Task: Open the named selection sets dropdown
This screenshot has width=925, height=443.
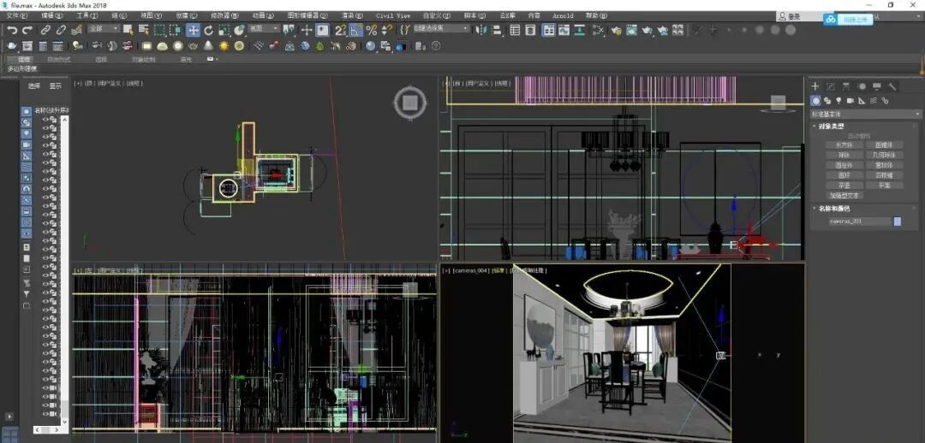Action: tap(441, 28)
